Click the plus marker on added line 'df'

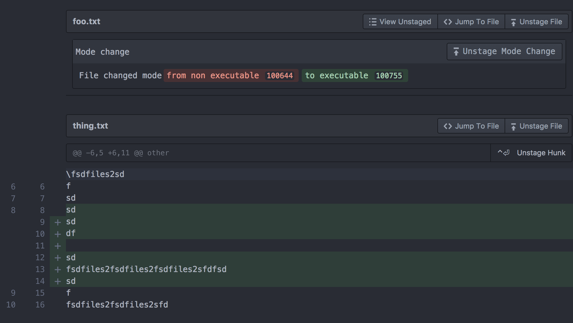click(x=58, y=234)
